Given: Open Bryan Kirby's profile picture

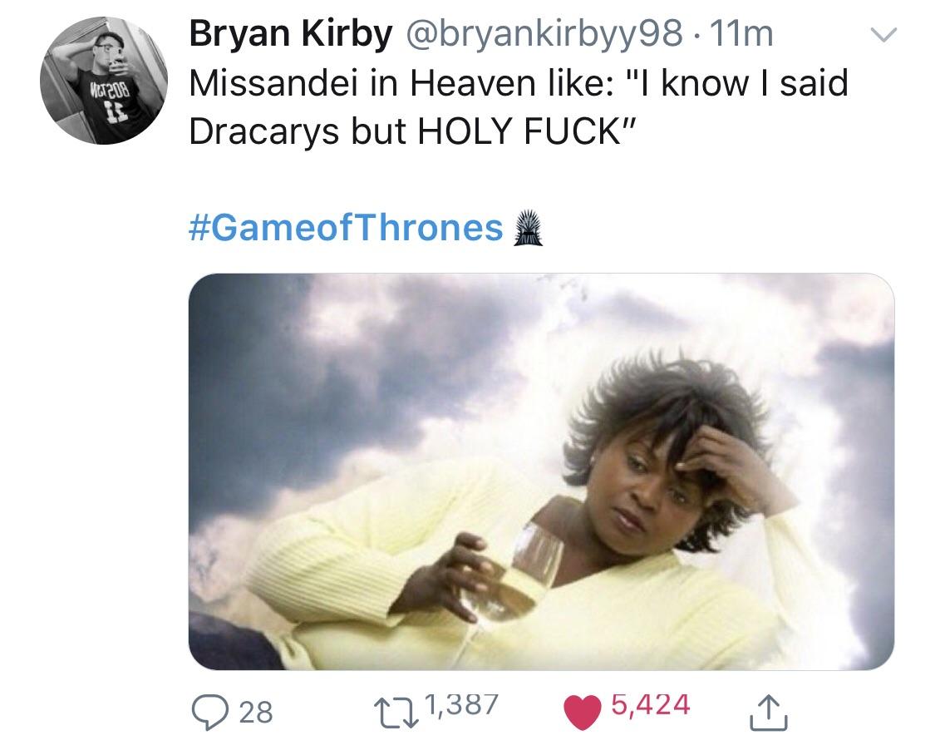Looking at the screenshot, I should click(x=105, y=81).
